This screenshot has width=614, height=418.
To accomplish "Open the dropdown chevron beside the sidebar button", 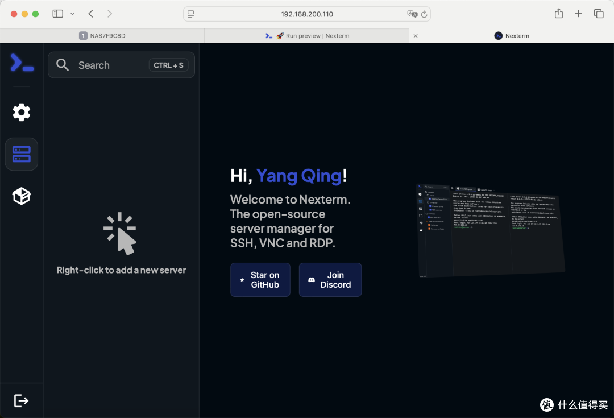I will pos(72,13).
